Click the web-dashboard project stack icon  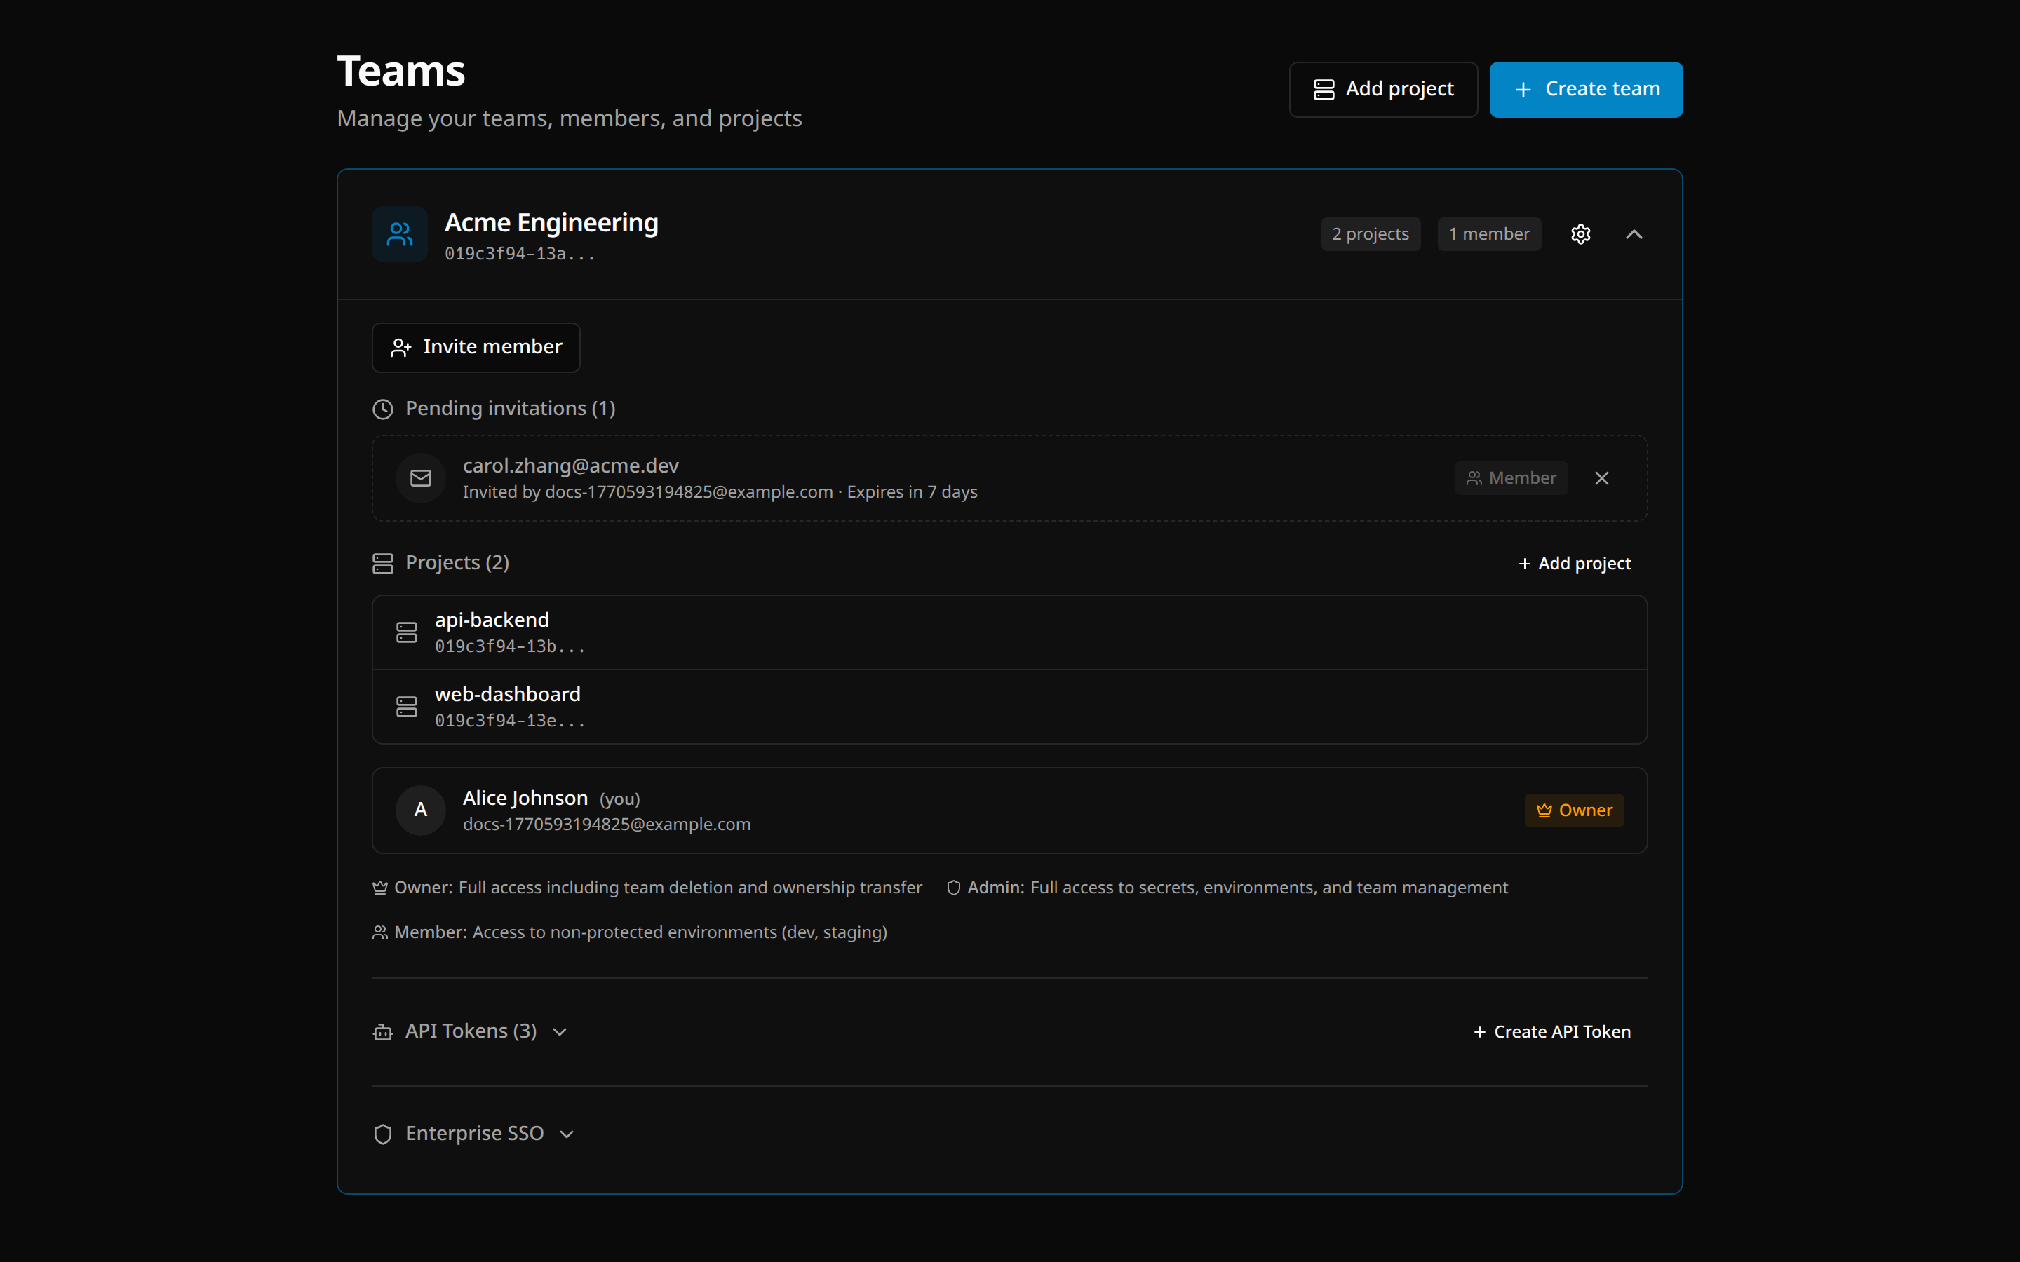pos(407,706)
